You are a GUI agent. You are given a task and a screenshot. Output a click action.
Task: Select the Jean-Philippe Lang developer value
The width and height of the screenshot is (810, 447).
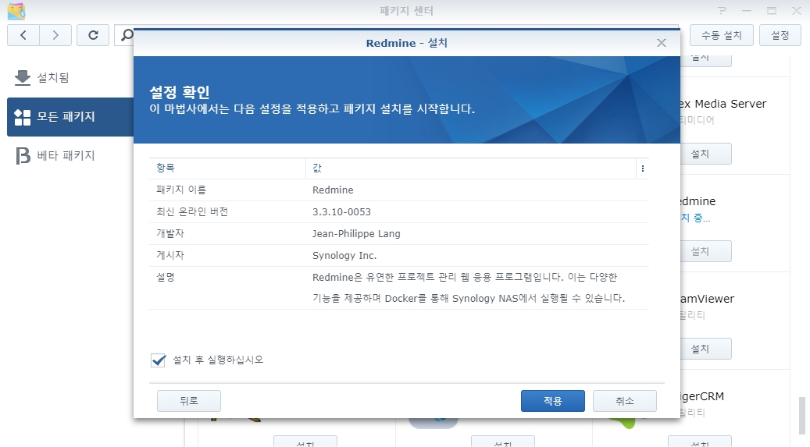tap(356, 233)
